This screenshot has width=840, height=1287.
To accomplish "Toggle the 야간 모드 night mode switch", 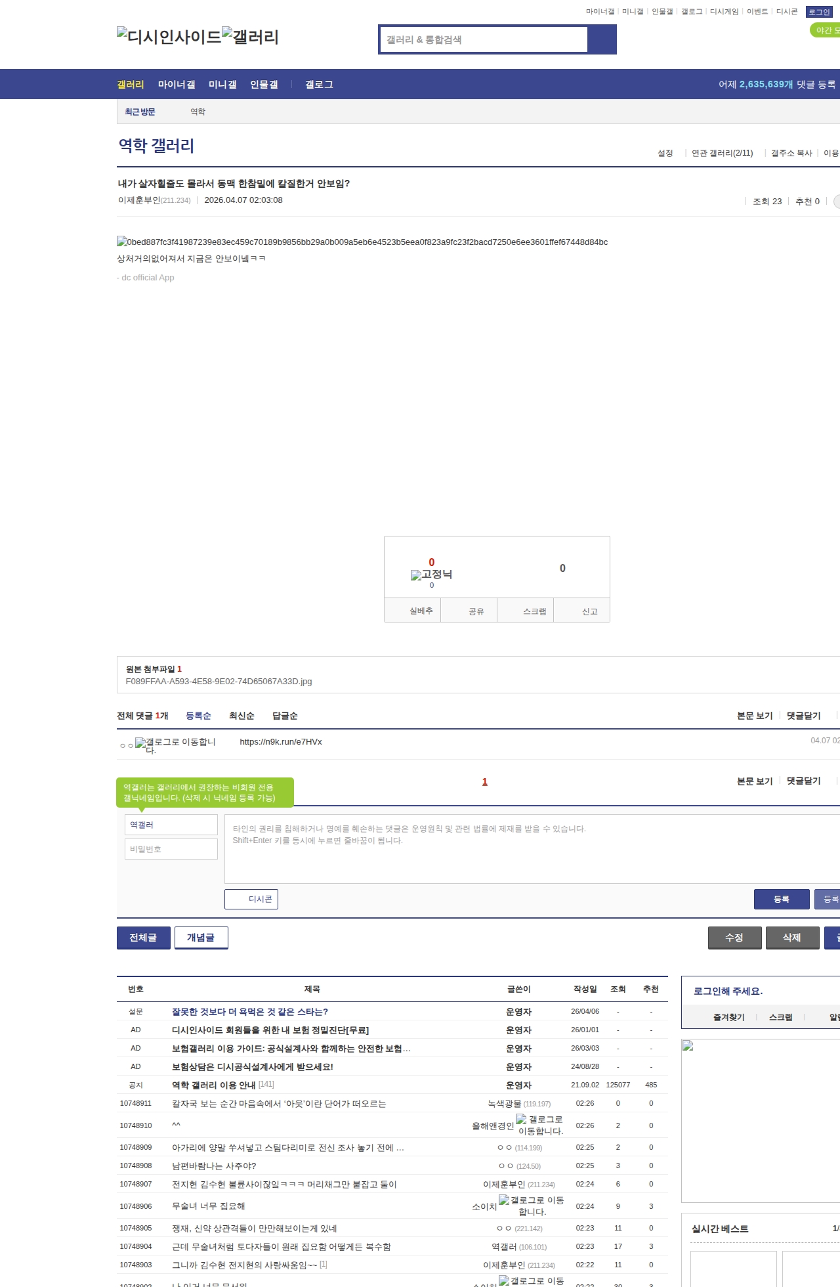I will pos(826,30).
